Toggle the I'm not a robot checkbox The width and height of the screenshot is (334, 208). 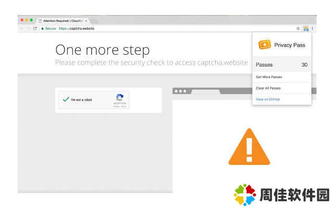(x=66, y=99)
